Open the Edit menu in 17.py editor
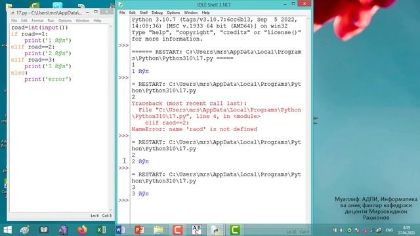Screen dimensions: 420x236 coord(24,20)
